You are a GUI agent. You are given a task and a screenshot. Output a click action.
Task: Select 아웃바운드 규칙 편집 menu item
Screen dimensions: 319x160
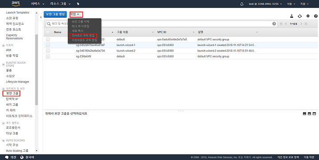[x=85, y=40]
